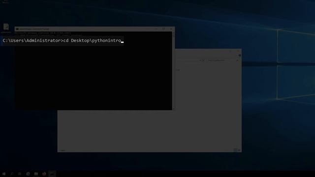The image size is (315, 177).
Task: Open the desktop file icon at top-left
Action: 6,29
